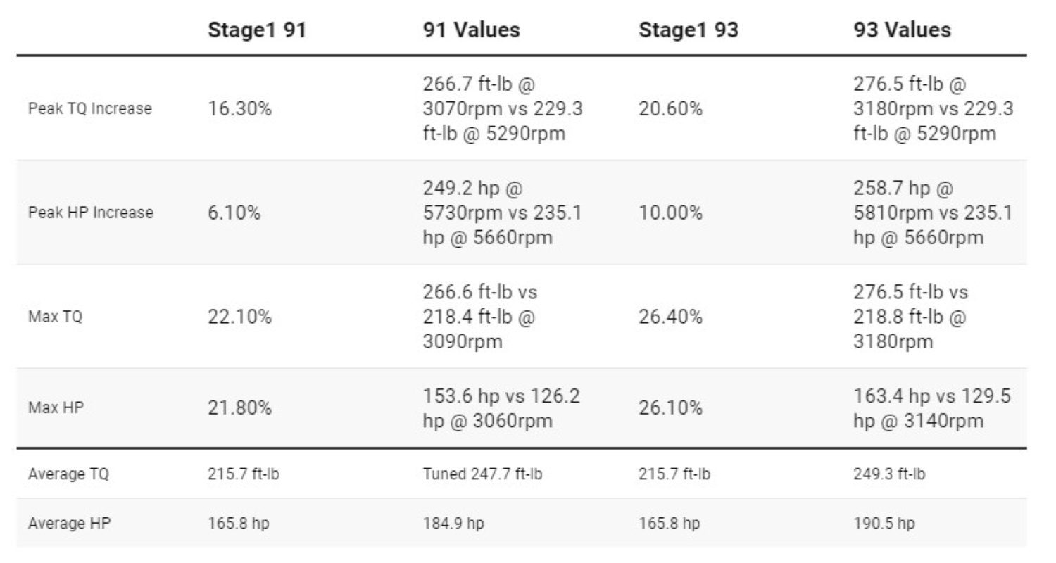Click the 184.9 hp Average HP cell
This screenshot has width=1056, height=563.
pos(453,524)
